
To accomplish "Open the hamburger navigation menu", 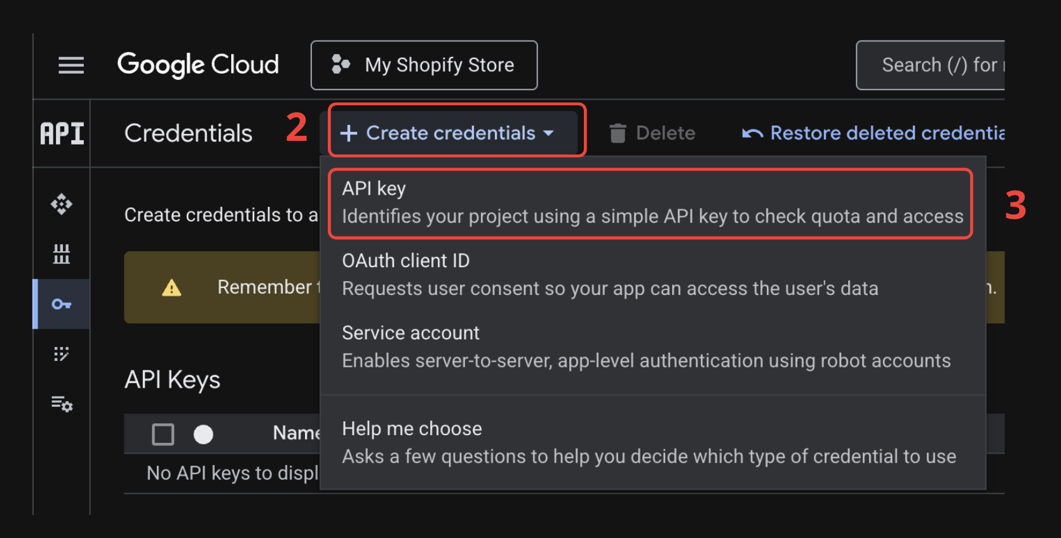I will 71,65.
